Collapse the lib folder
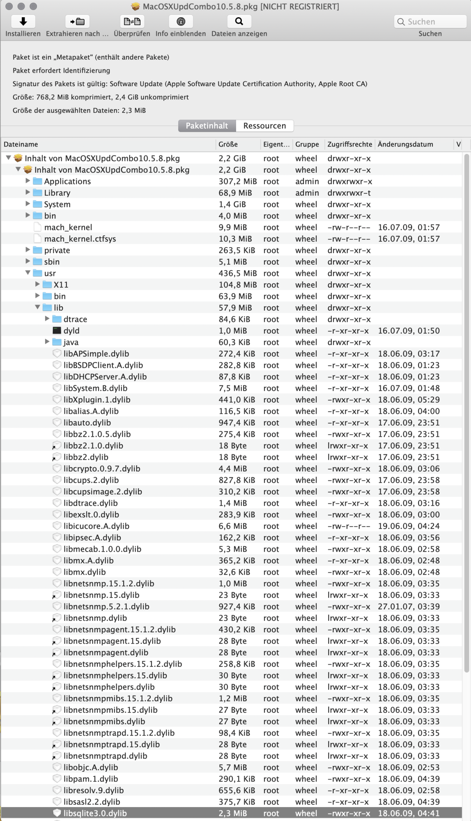The image size is (471, 821). [x=38, y=307]
